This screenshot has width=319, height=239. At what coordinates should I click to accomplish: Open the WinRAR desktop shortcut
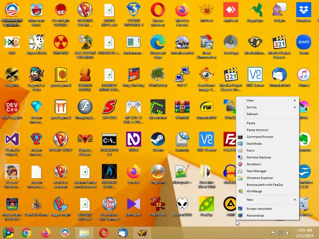coord(182,109)
